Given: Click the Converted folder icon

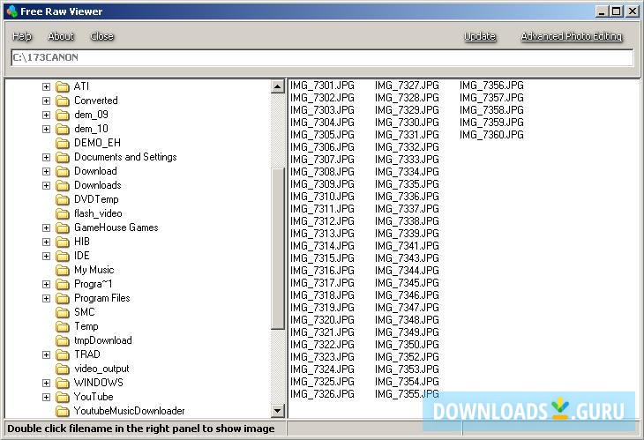Looking at the screenshot, I should pyautogui.click(x=63, y=101).
